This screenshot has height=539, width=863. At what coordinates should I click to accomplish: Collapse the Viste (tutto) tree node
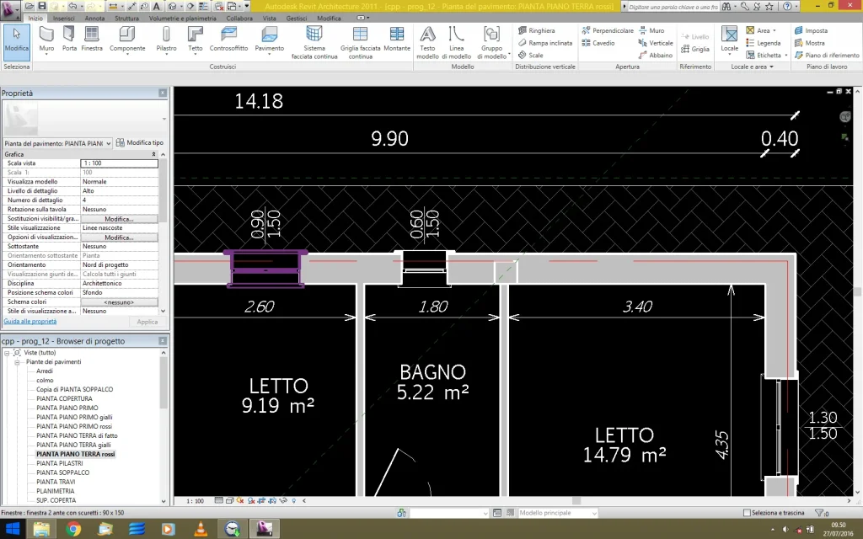tap(7, 353)
